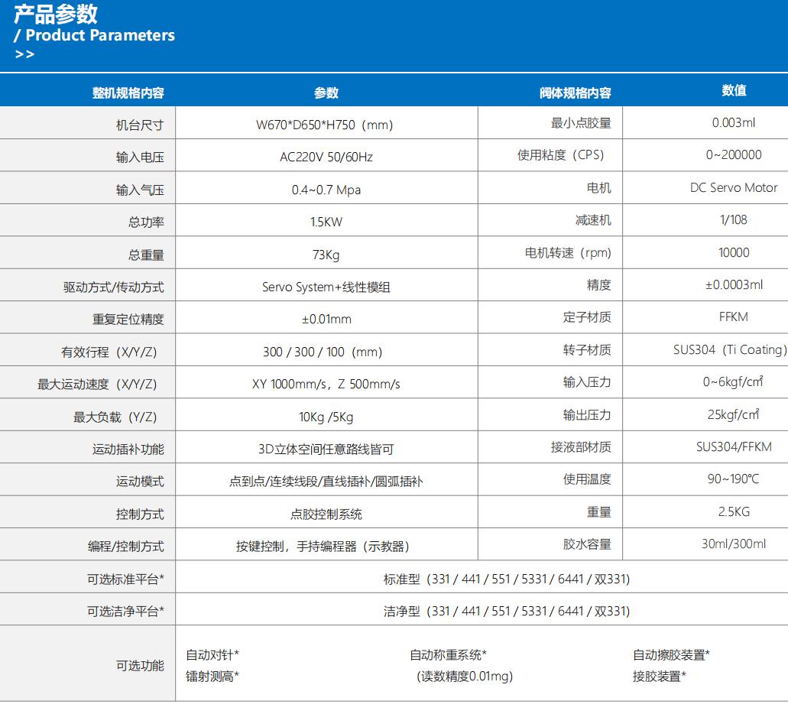Image resolution: width=788 pixels, height=727 pixels.
Task: Click the 驱动方式/传动方式 label
Action: pyautogui.click(x=114, y=287)
